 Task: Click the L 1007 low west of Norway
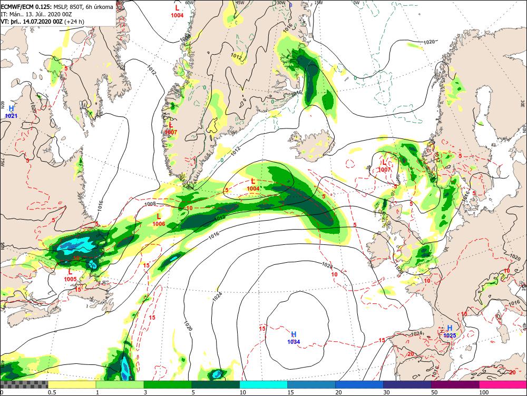385,166
